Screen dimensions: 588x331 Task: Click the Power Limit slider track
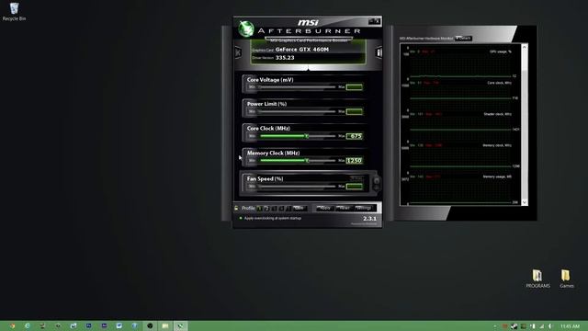click(297, 111)
